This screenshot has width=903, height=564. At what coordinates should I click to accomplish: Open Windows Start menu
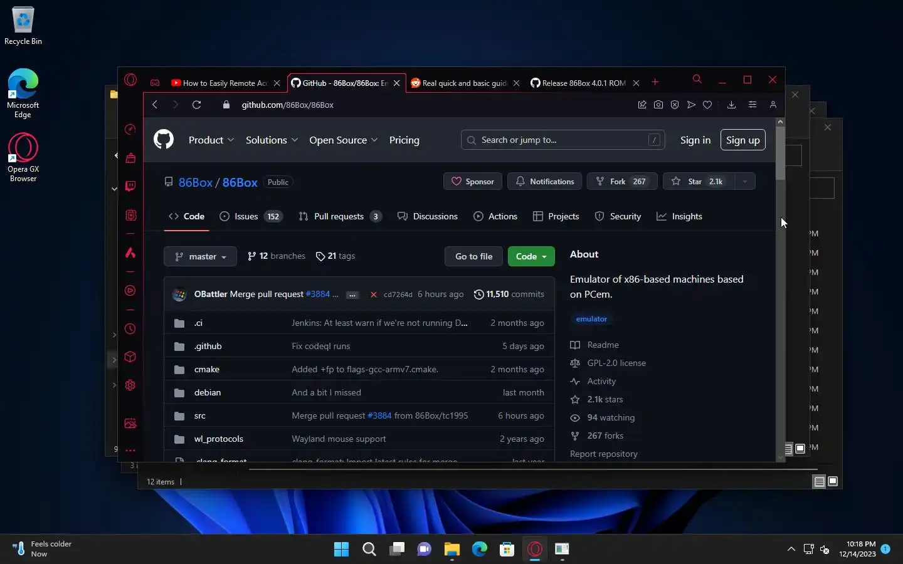pos(342,549)
